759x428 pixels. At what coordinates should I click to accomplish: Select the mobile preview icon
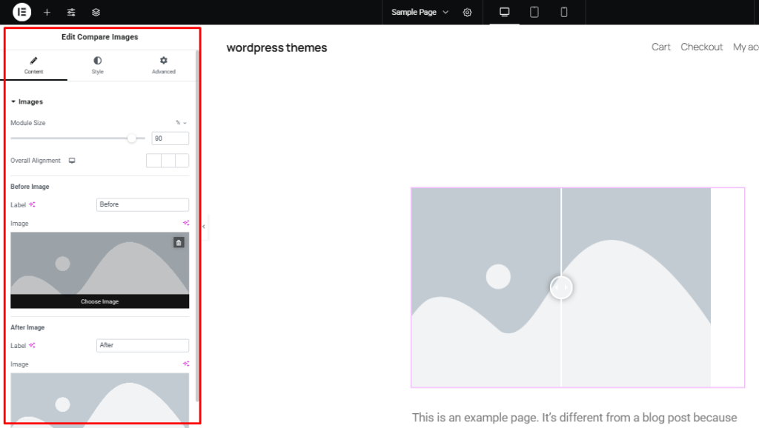(563, 13)
